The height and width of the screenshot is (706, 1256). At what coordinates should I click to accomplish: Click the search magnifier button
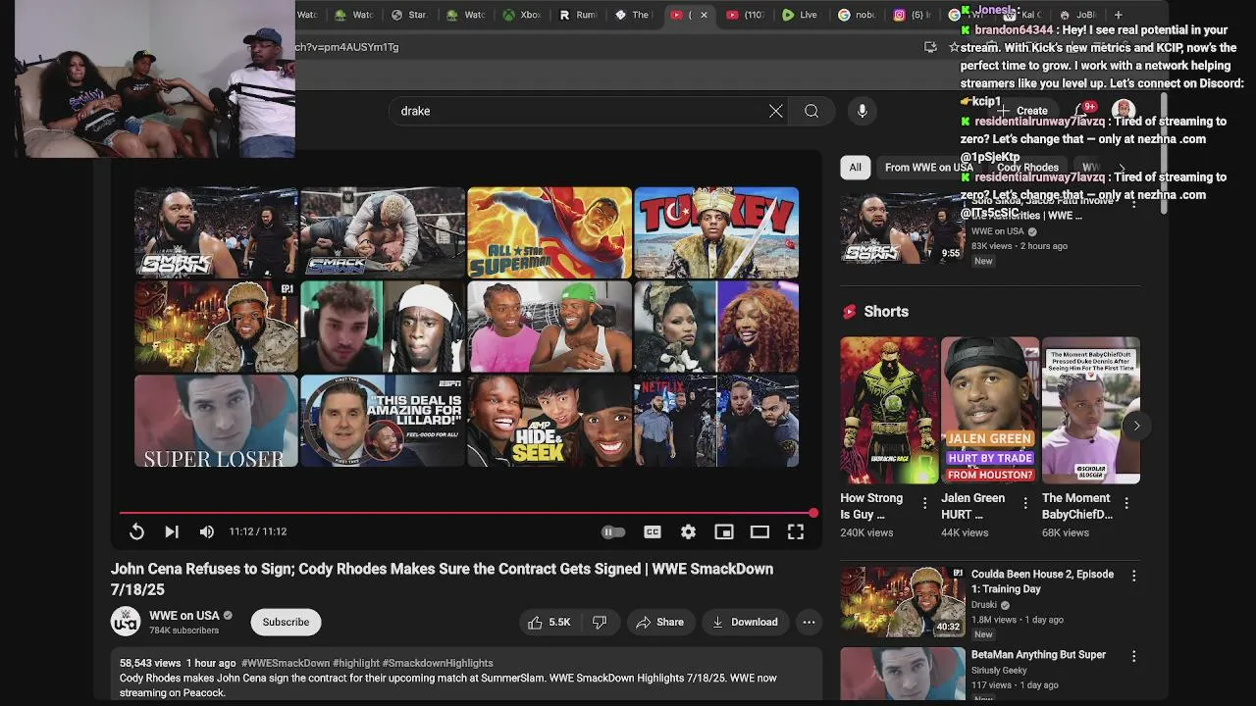(811, 111)
